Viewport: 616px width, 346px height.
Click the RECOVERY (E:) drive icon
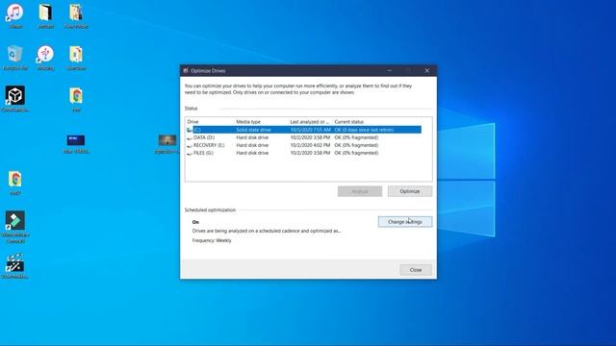pyautogui.click(x=190, y=145)
